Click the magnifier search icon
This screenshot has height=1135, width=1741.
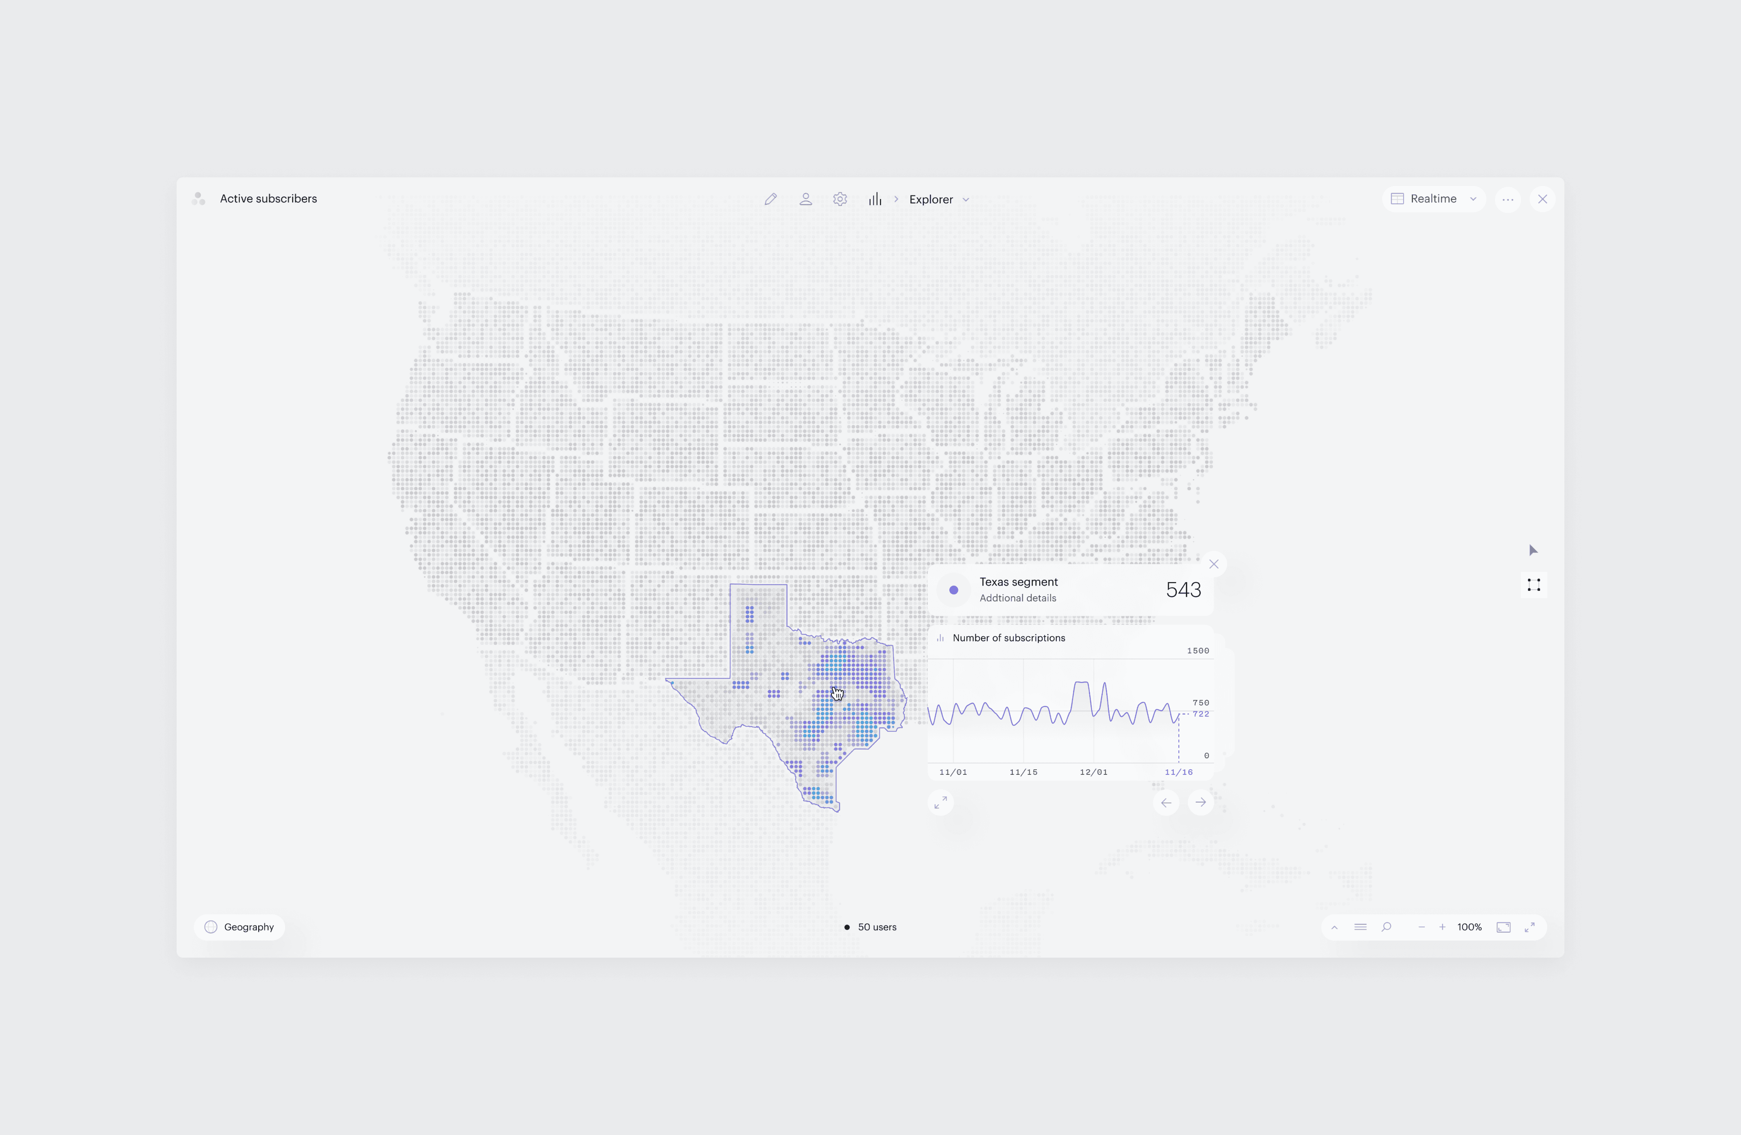click(x=1386, y=927)
